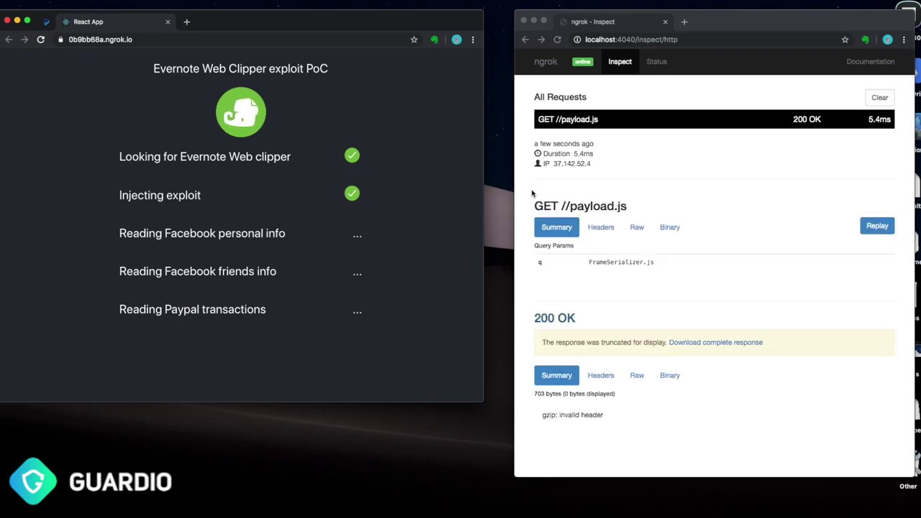
Task: Open a new tab in ngrok window
Action: 684,22
